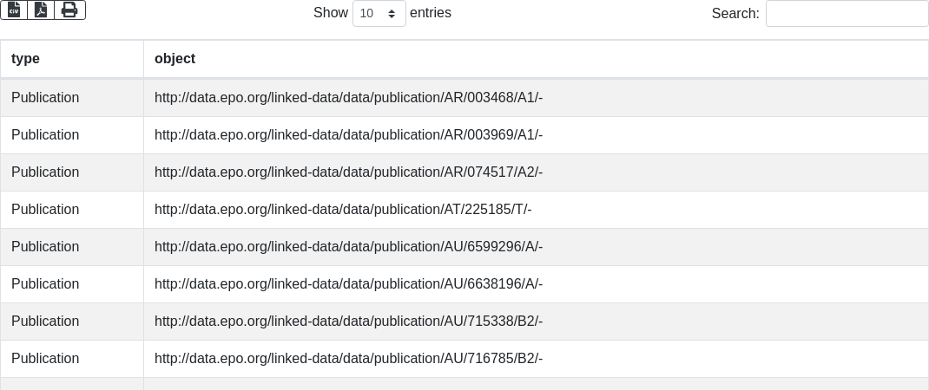
Task: Open the AR/003468/A1 publication link
Action: (348, 98)
